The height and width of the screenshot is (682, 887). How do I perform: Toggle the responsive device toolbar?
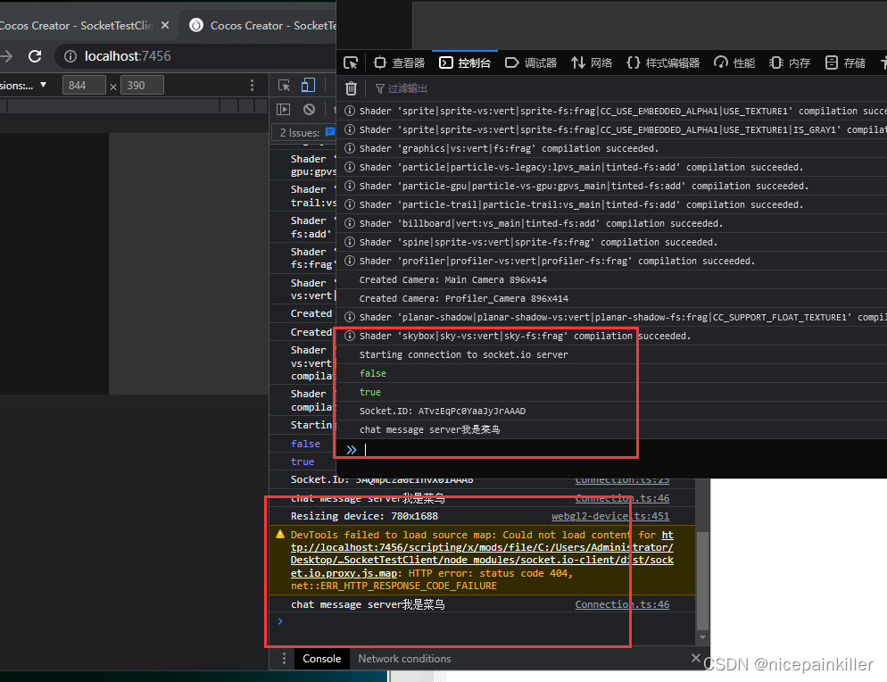point(308,85)
